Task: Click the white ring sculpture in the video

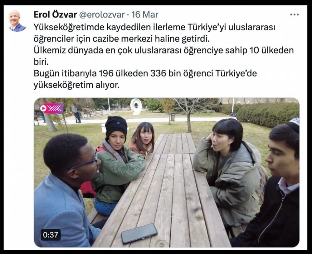Action: coord(136,106)
